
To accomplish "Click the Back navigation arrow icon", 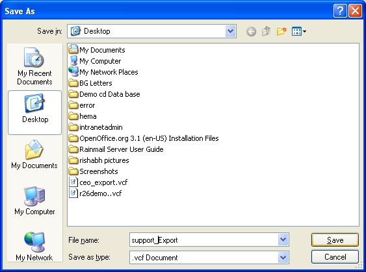I will (251, 31).
